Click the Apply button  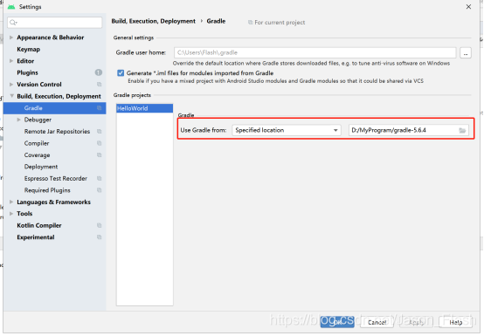(416, 322)
